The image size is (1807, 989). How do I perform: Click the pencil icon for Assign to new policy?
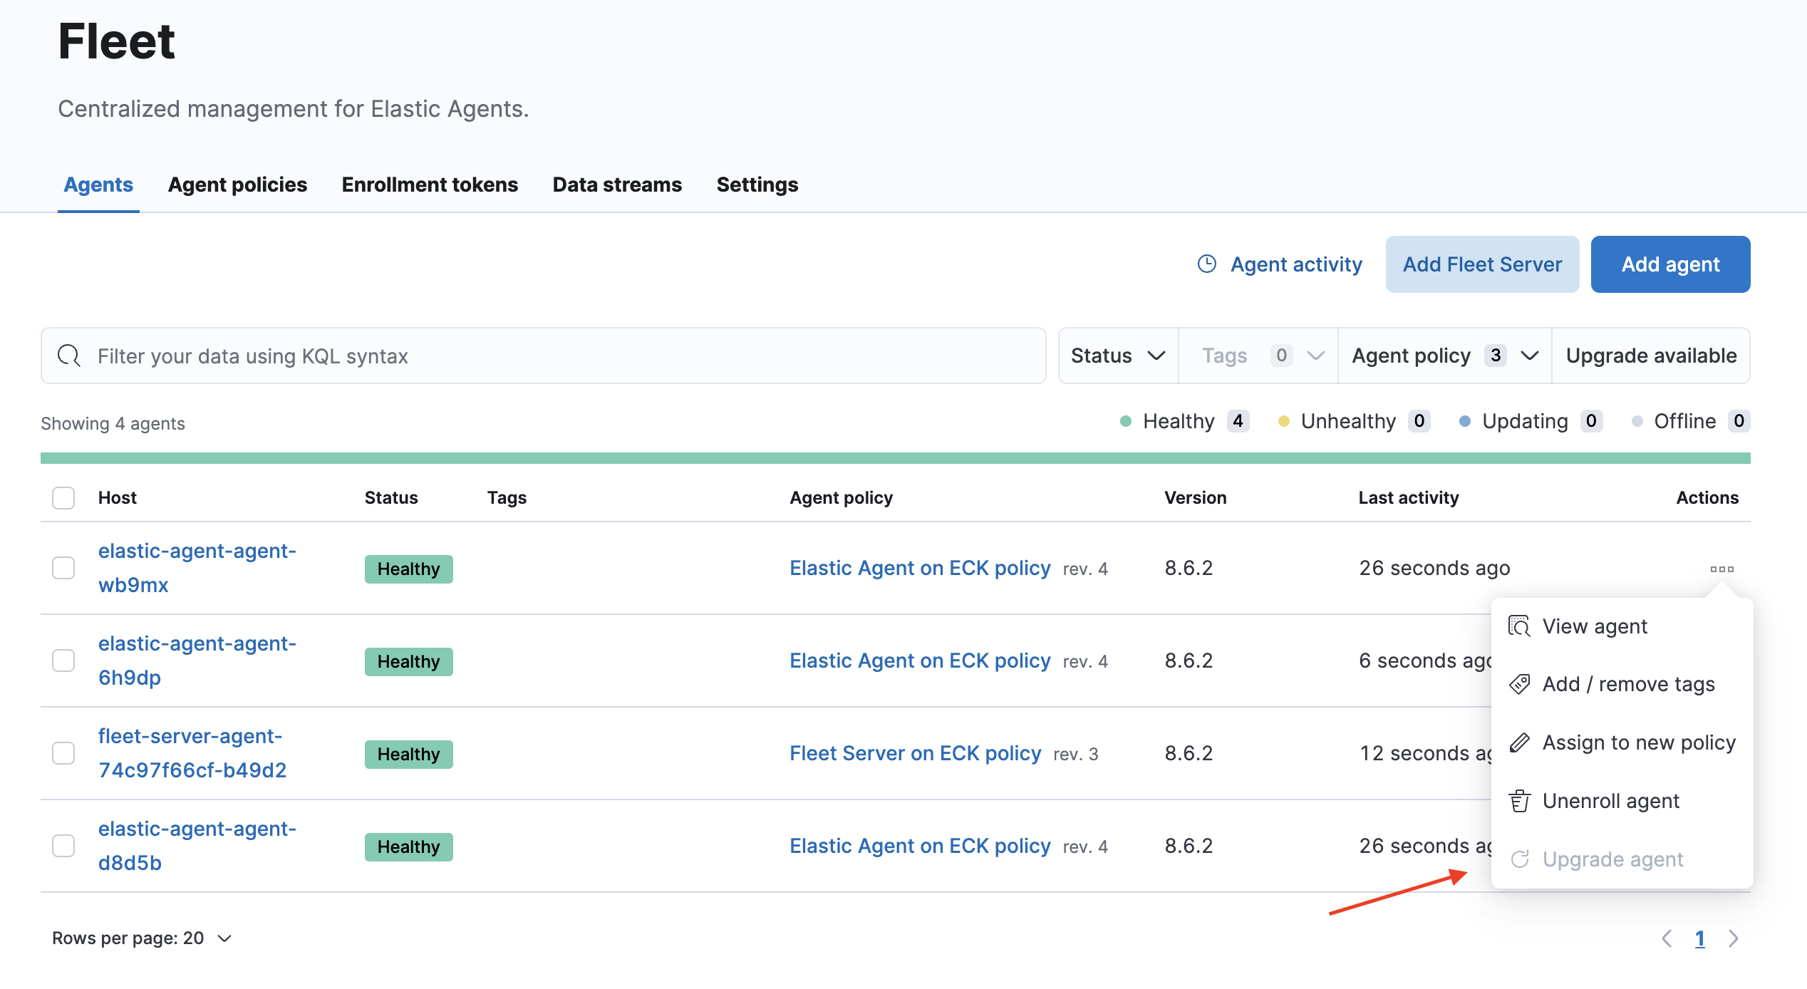(x=1519, y=743)
